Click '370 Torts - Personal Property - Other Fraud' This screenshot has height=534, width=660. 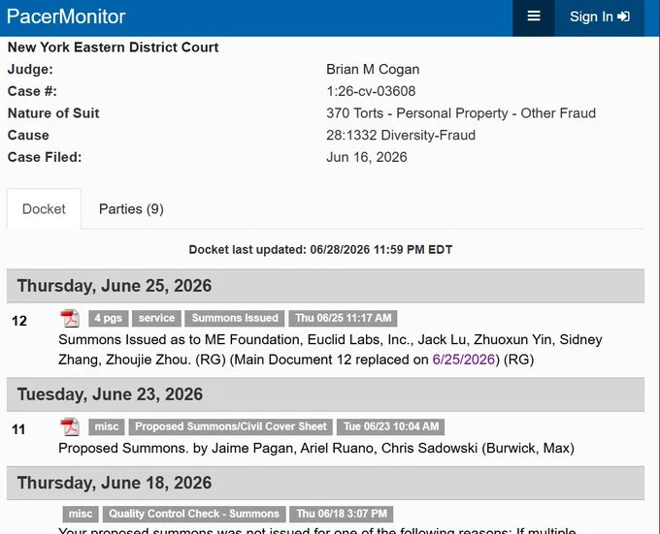[461, 113]
